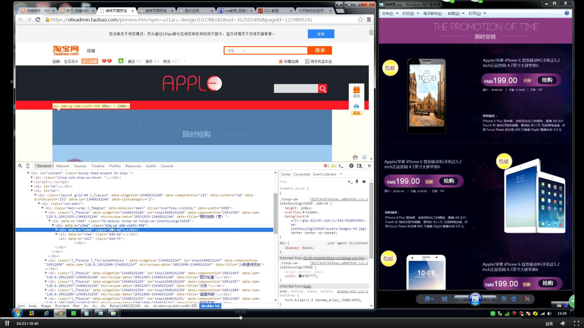Open 打开(O) menu in Photo Viewer
This screenshot has width=584, height=328.
point(477,13)
